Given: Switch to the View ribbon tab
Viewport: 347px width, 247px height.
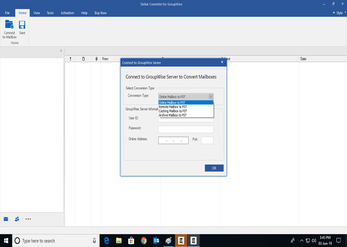Looking at the screenshot, I should (x=36, y=13).
